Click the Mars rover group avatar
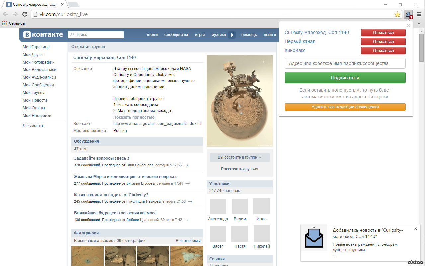The image size is (425, 266). click(239, 100)
